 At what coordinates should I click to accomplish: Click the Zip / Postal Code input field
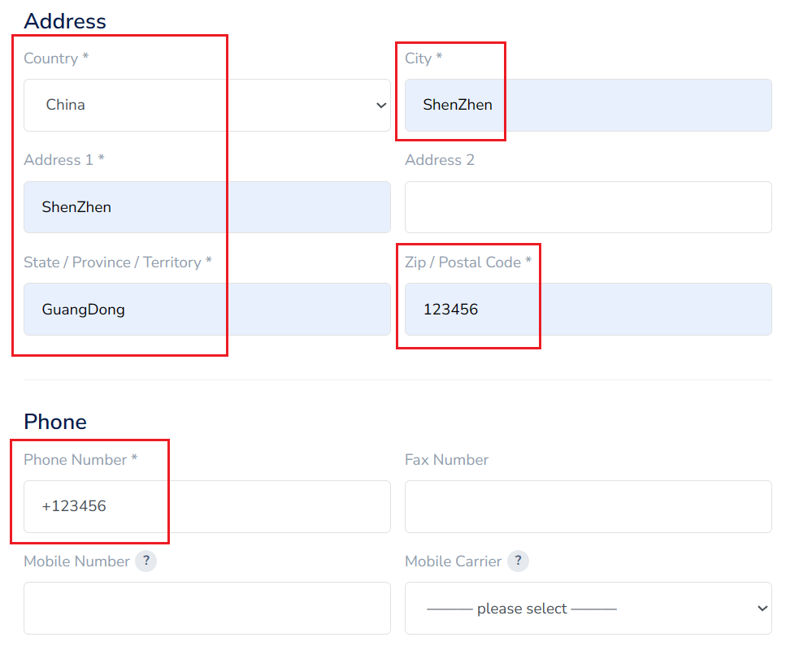tap(588, 309)
